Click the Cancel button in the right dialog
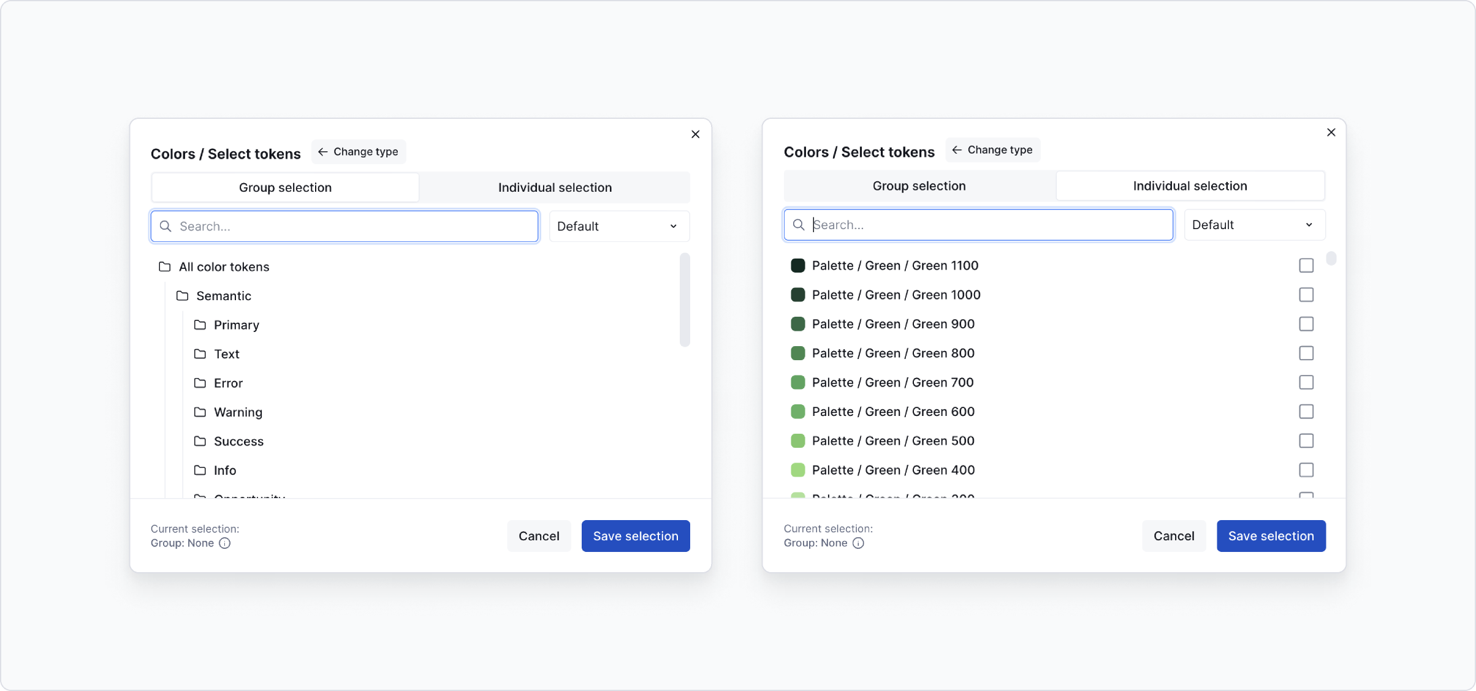This screenshot has height=691, width=1476. pyautogui.click(x=1173, y=535)
